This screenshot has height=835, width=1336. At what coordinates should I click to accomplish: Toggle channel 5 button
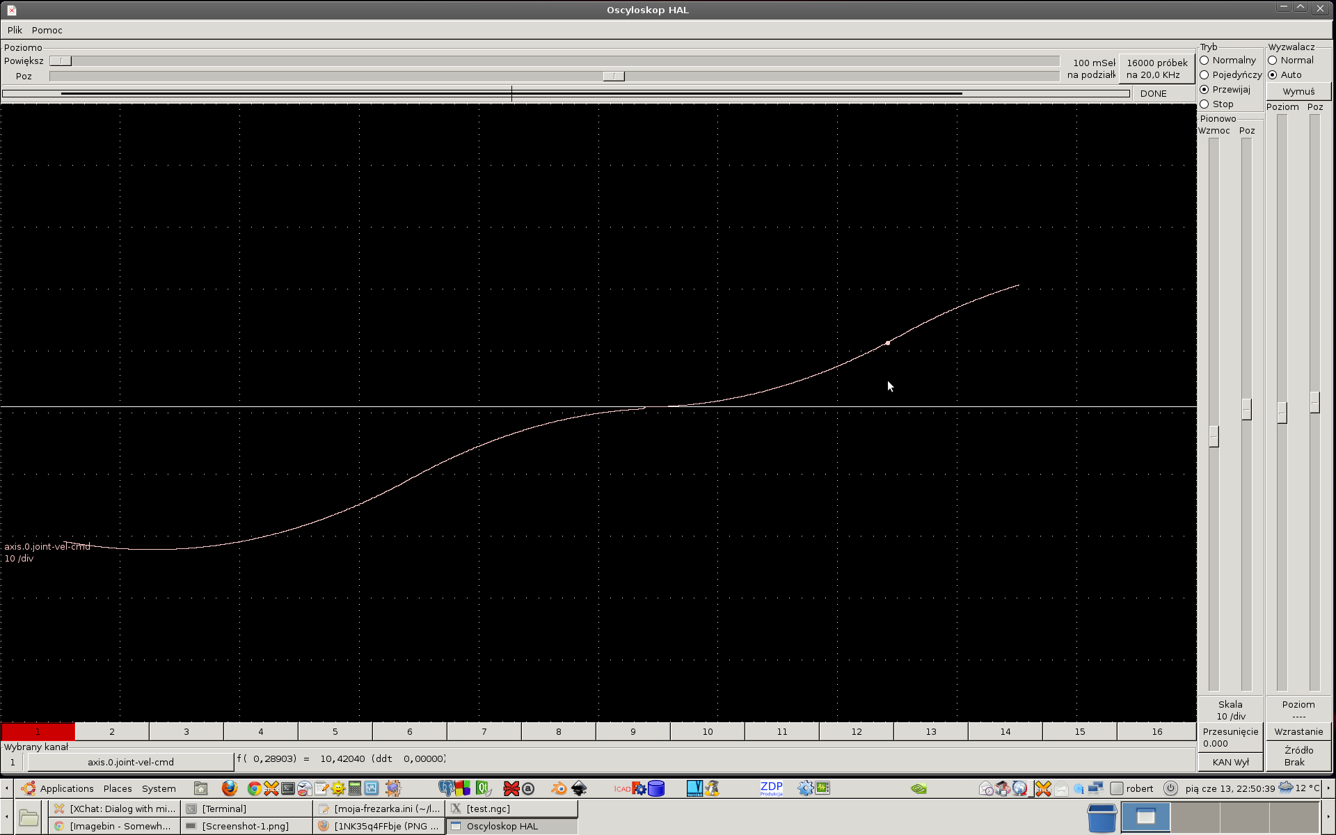pos(335,731)
